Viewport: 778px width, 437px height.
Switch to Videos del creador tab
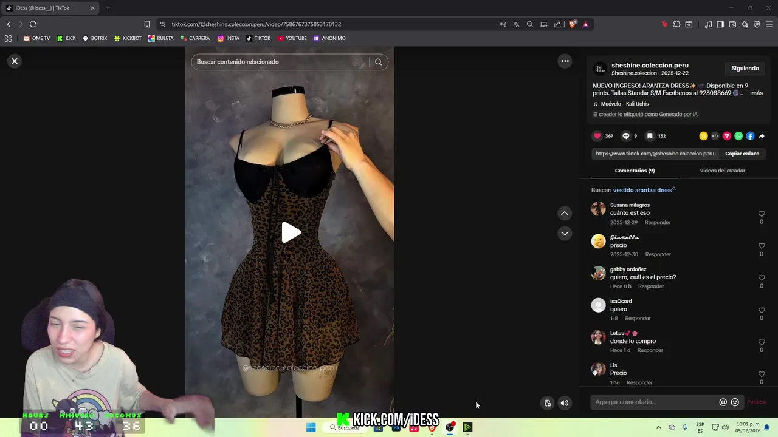(722, 171)
